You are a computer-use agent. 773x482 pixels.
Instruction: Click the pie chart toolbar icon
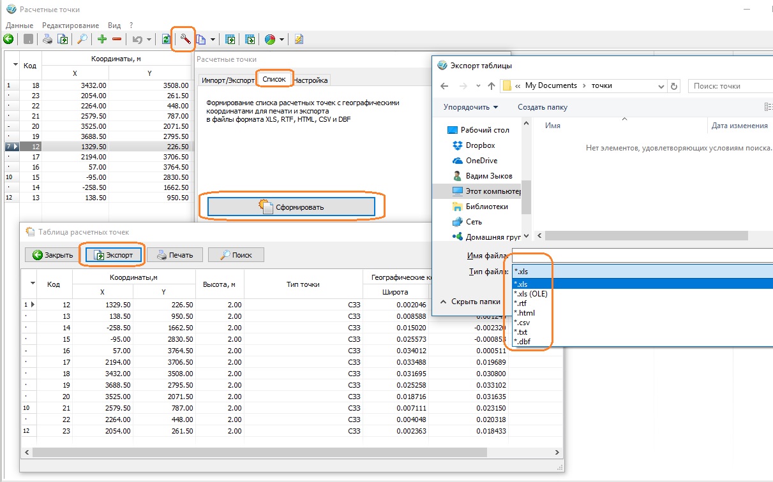(x=270, y=40)
